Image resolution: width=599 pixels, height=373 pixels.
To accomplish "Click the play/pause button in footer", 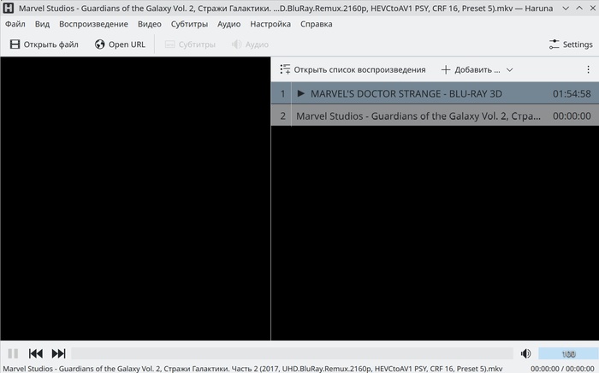I will (13, 353).
